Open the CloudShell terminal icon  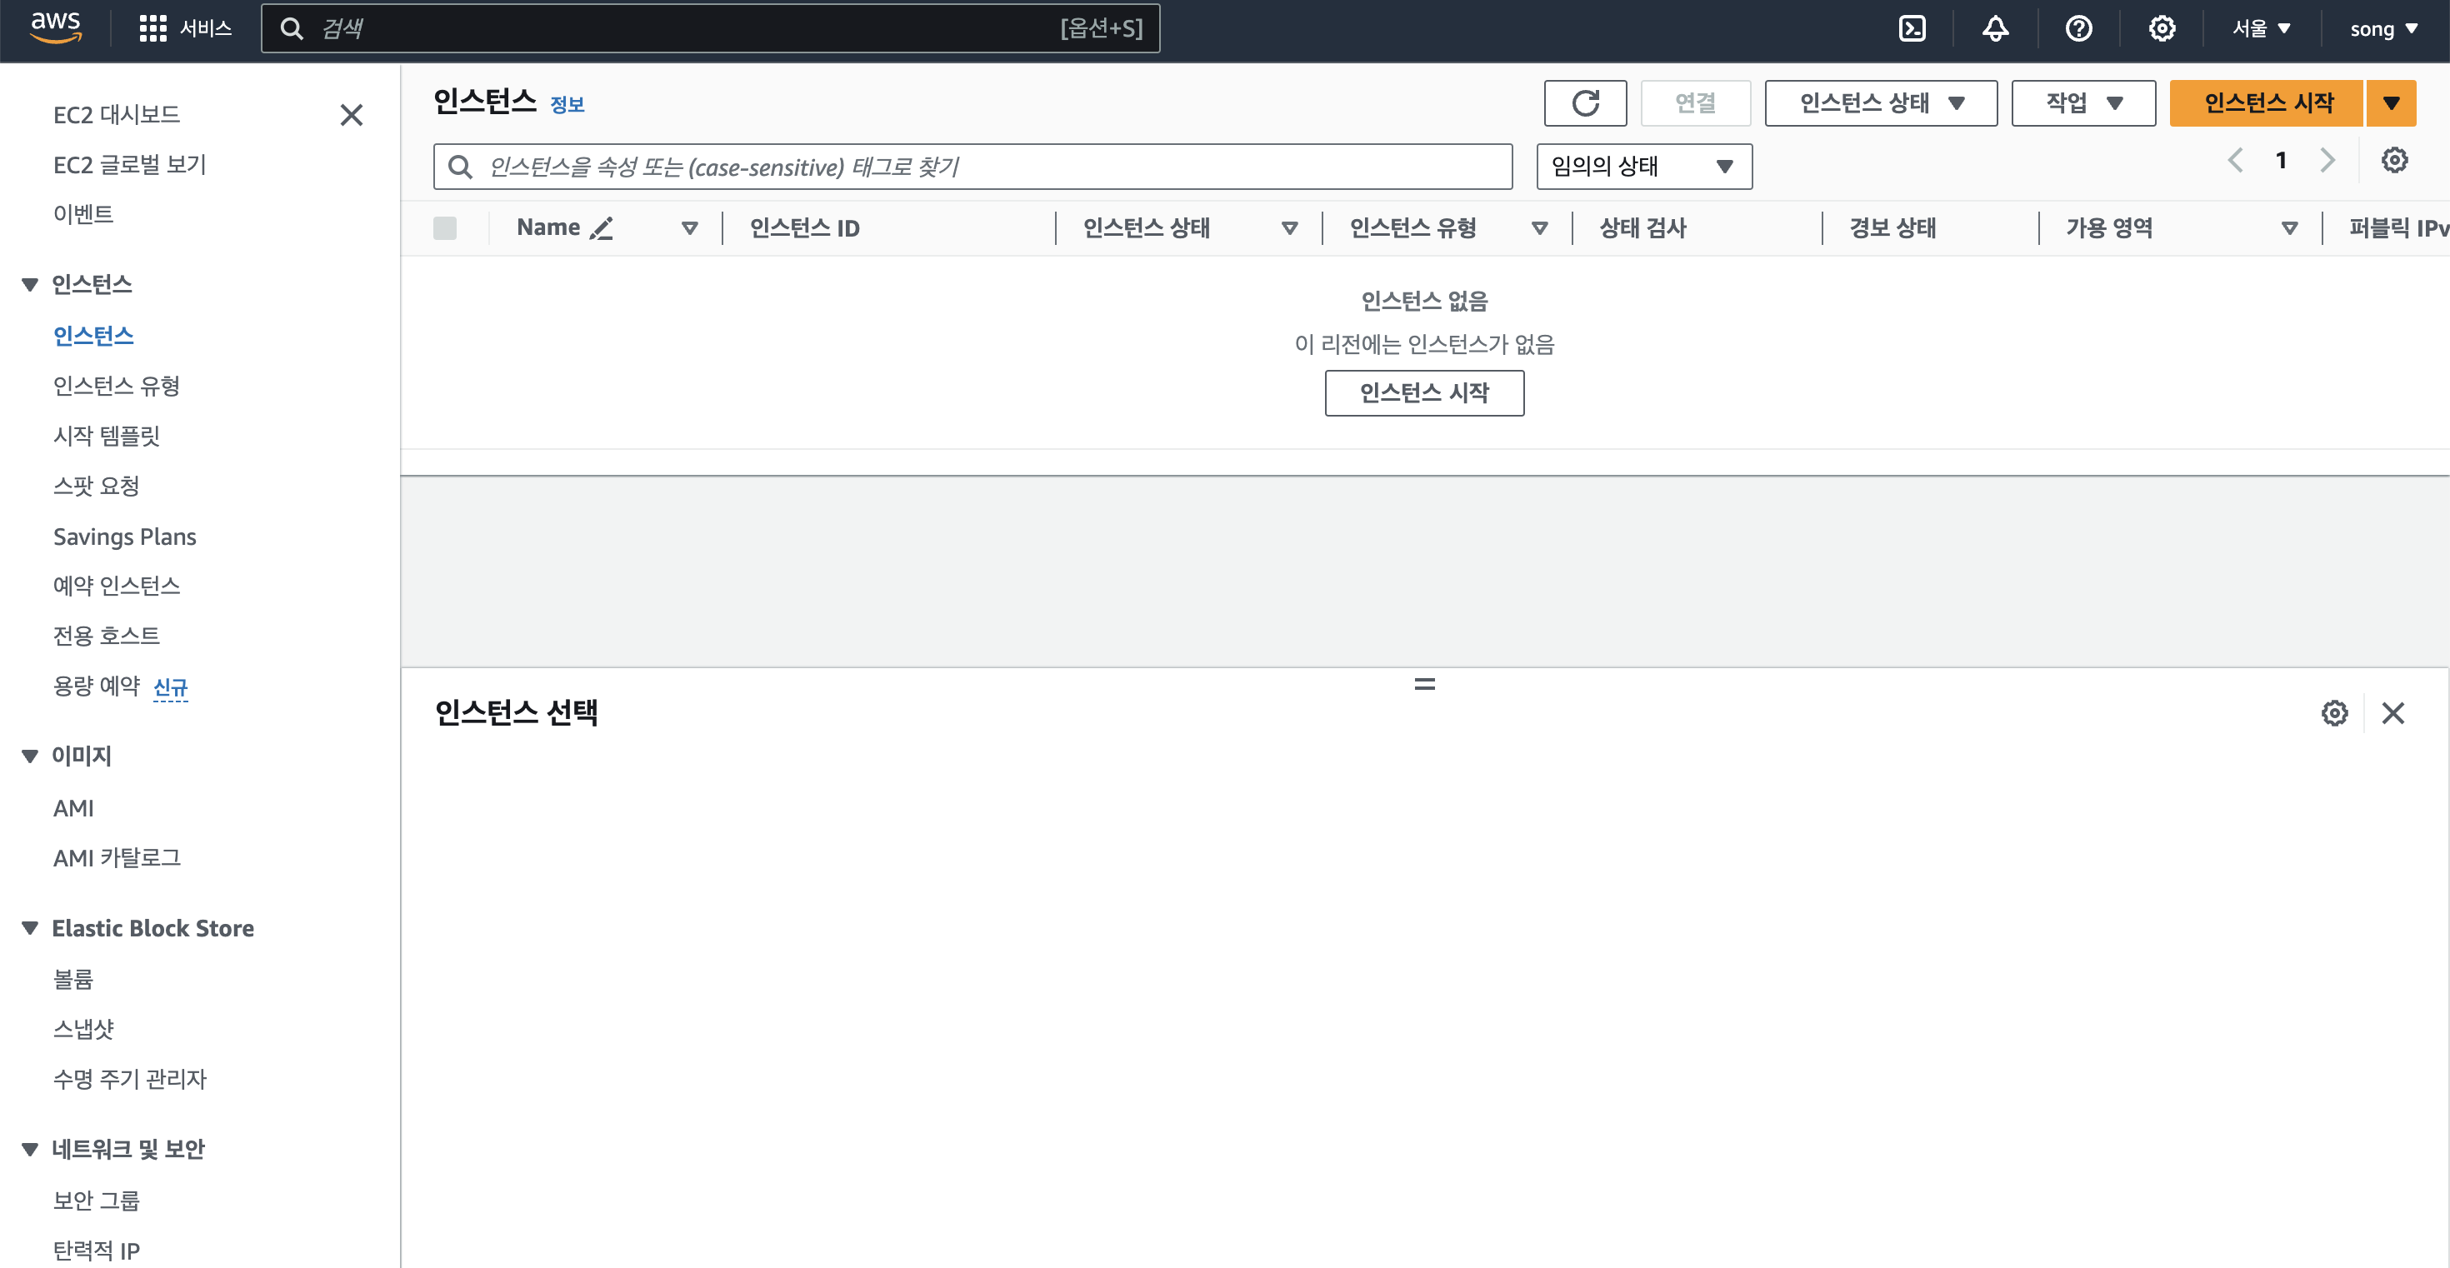click(x=1912, y=28)
